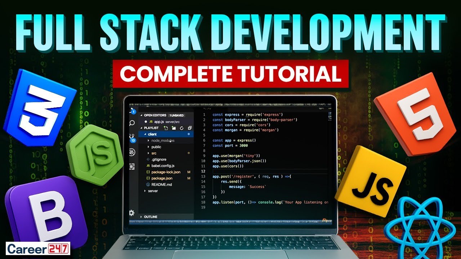
Task: Open Source Control showing the 13 badge
Action: [x=132, y=138]
